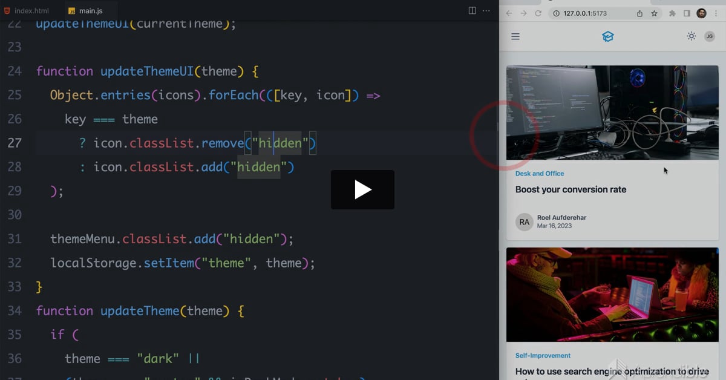Open the browser extensions puzzle icon
The image size is (726, 380).
pyautogui.click(x=672, y=13)
